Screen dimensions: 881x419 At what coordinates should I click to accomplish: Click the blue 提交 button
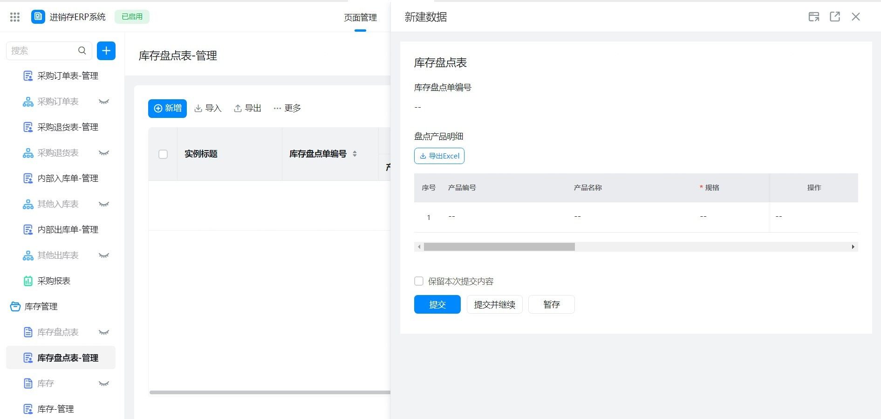click(437, 304)
